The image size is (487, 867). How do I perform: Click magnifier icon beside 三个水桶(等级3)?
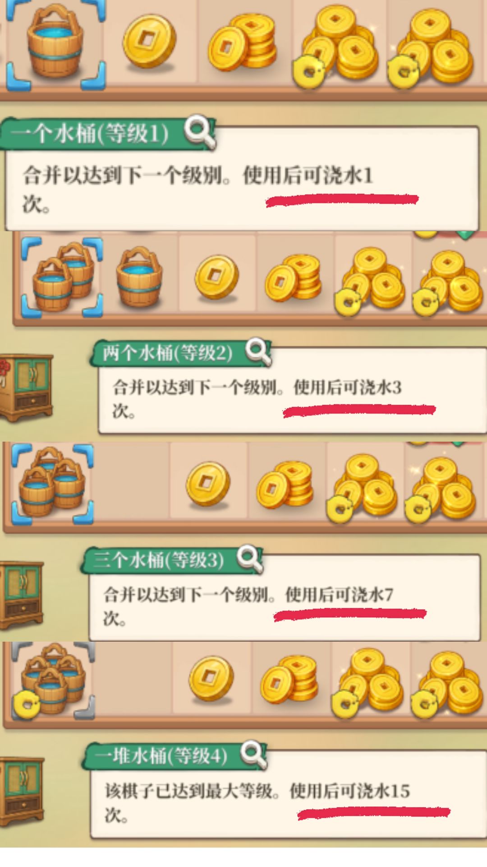click(250, 559)
